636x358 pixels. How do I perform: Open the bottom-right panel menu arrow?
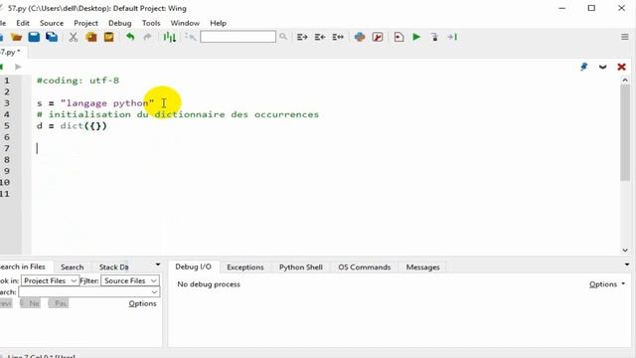[627, 265]
